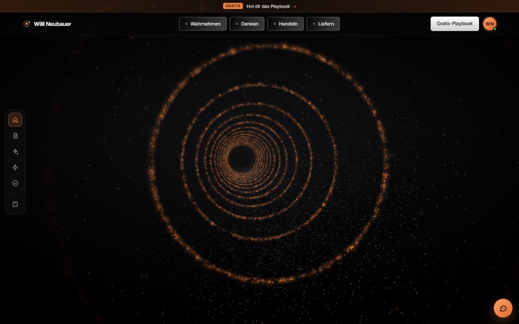Click the Gratis-Playbook button

[455, 24]
